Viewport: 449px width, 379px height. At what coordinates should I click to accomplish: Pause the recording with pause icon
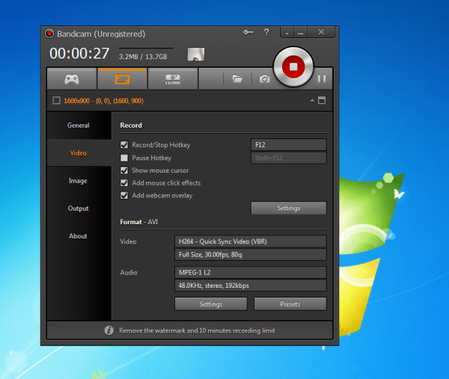322,78
